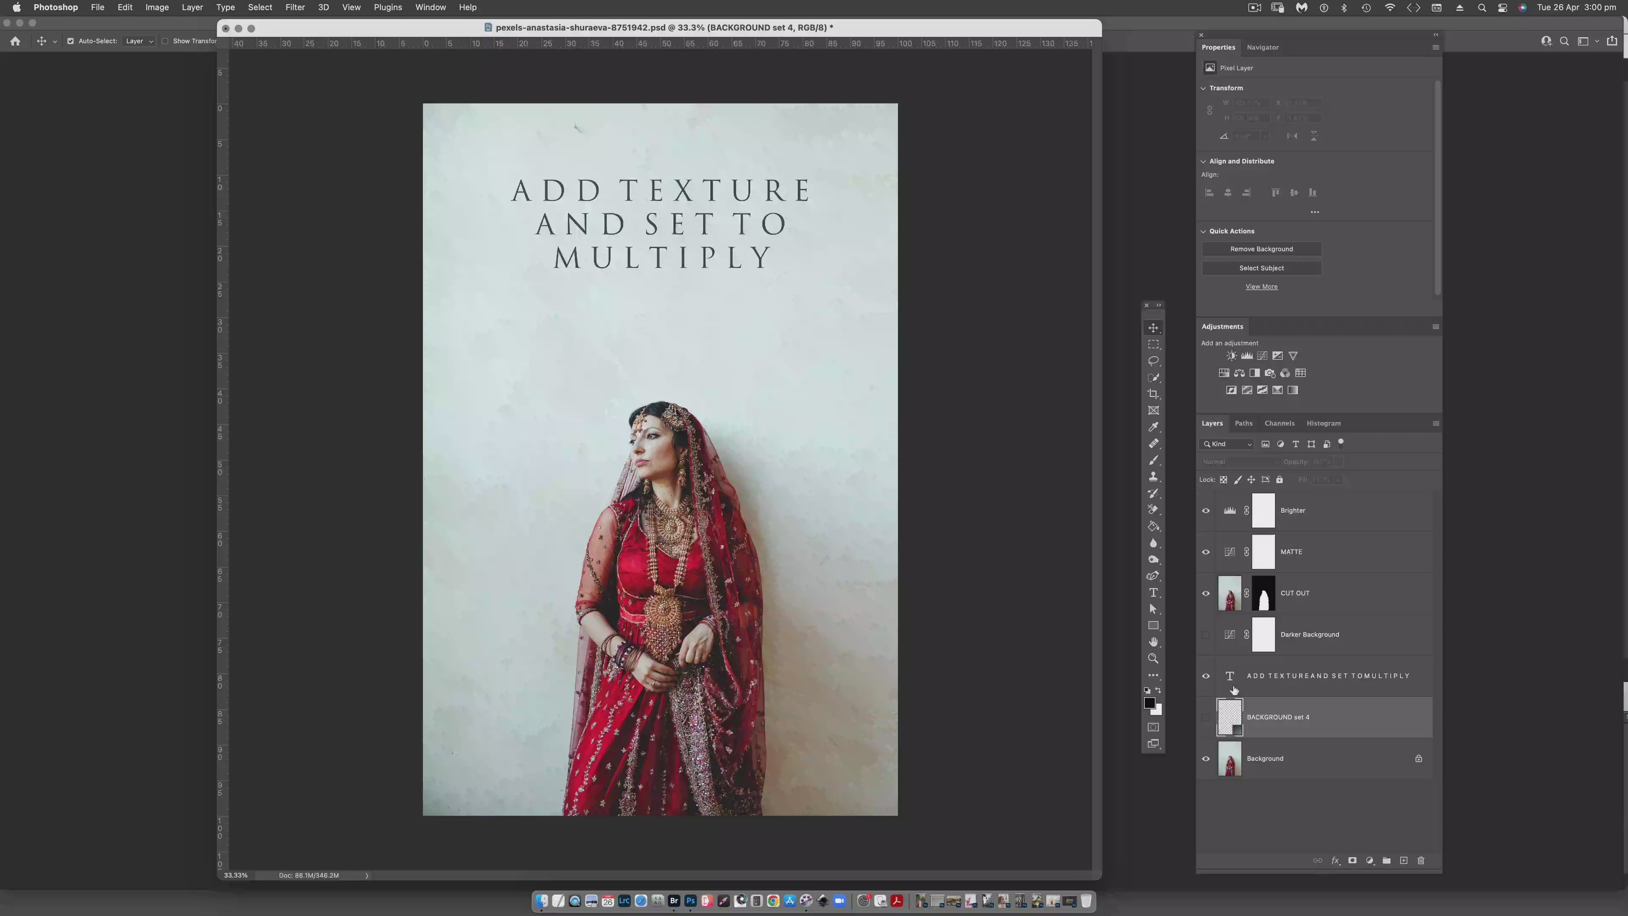Create a new group folder icon
The width and height of the screenshot is (1628, 916).
tap(1387, 860)
